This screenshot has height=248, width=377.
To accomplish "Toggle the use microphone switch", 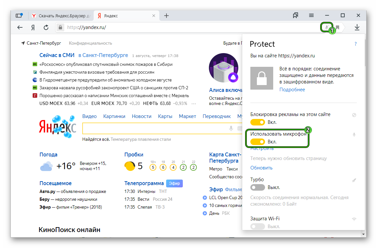I will [x=258, y=142].
